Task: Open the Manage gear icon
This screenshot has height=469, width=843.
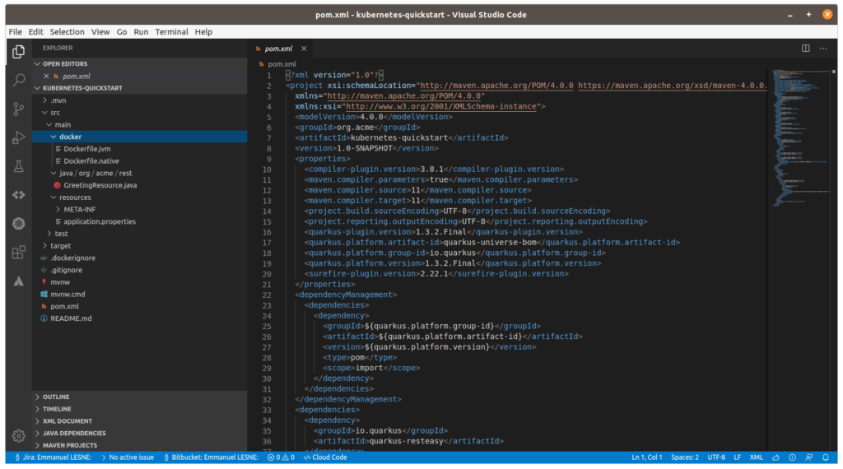Action: coord(19,436)
